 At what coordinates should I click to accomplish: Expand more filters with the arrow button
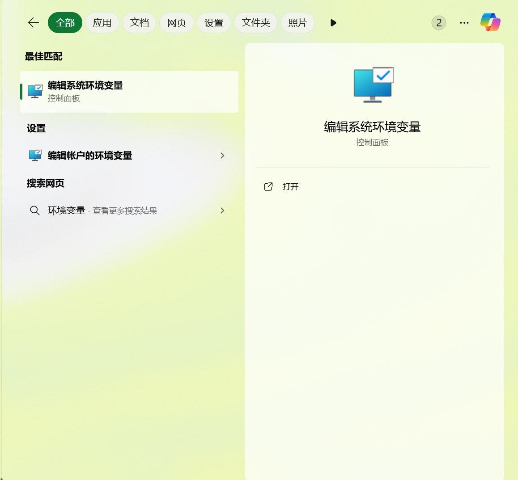pyautogui.click(x=333, y=23)
